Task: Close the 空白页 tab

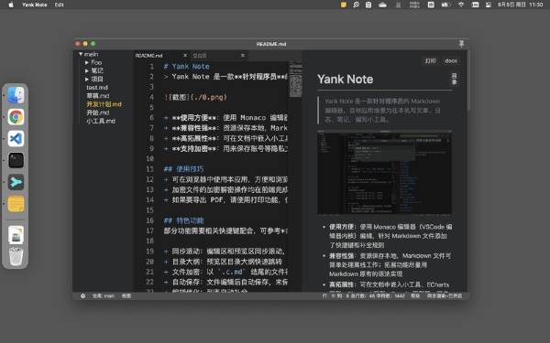Action: [243, 55]
